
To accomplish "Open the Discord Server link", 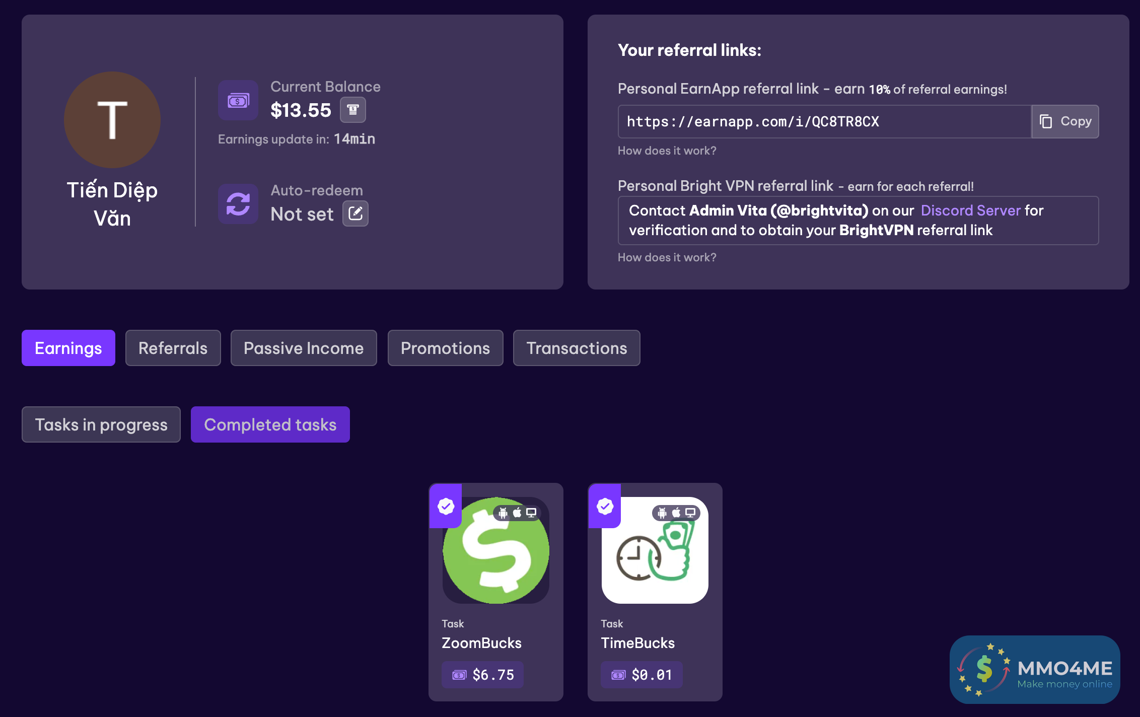I will tap(970, 210).
